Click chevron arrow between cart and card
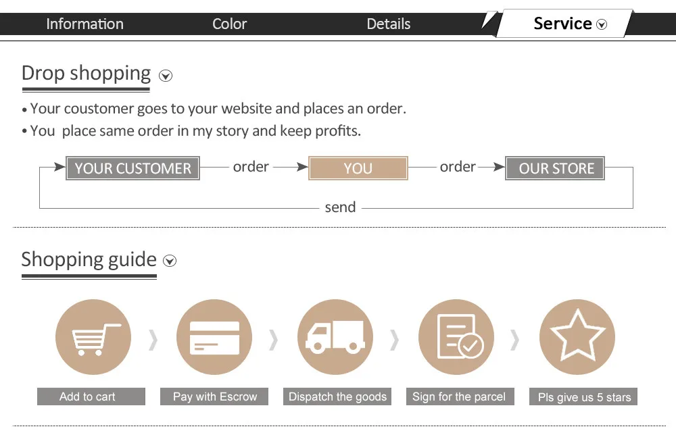The height and width of the screenshot is (435, 676). click(x=153, y=340)
